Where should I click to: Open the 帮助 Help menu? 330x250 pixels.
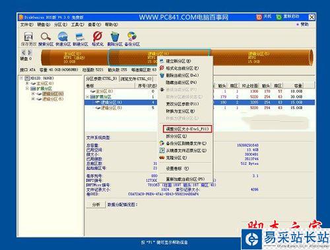tap(112, 24)
